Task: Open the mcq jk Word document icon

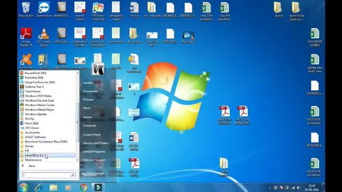Action: [134, 10]
